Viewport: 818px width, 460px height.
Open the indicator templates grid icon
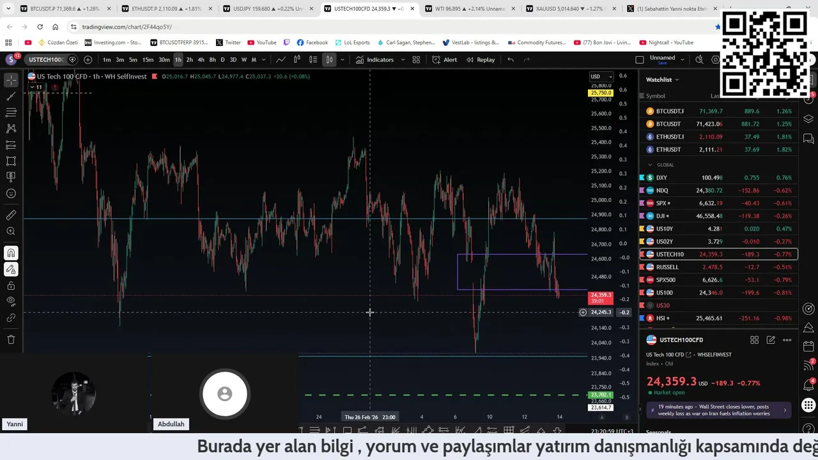416,59
